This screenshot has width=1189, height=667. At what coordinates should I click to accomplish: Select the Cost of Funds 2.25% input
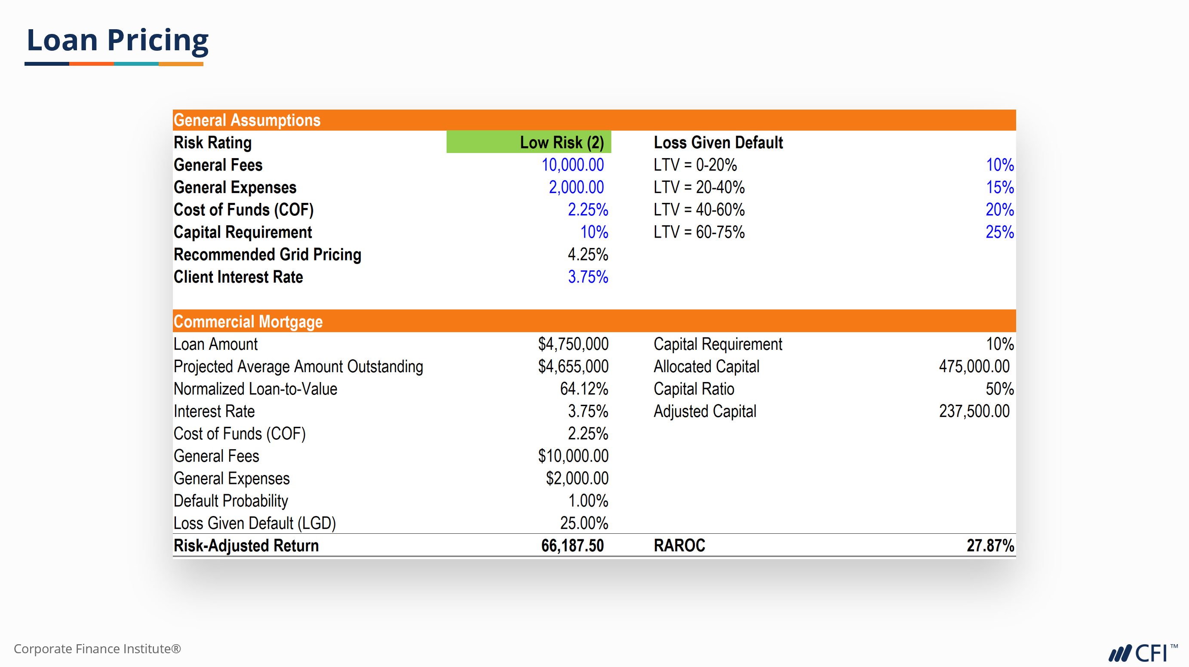[x=587, y=209]
